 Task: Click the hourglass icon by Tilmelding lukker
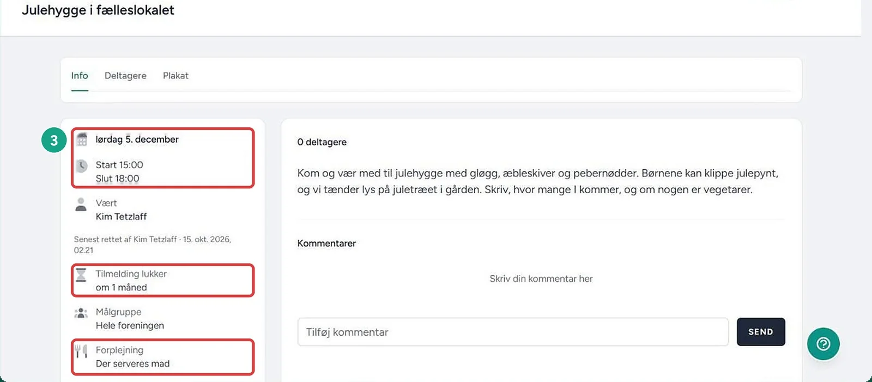(81, 275)
